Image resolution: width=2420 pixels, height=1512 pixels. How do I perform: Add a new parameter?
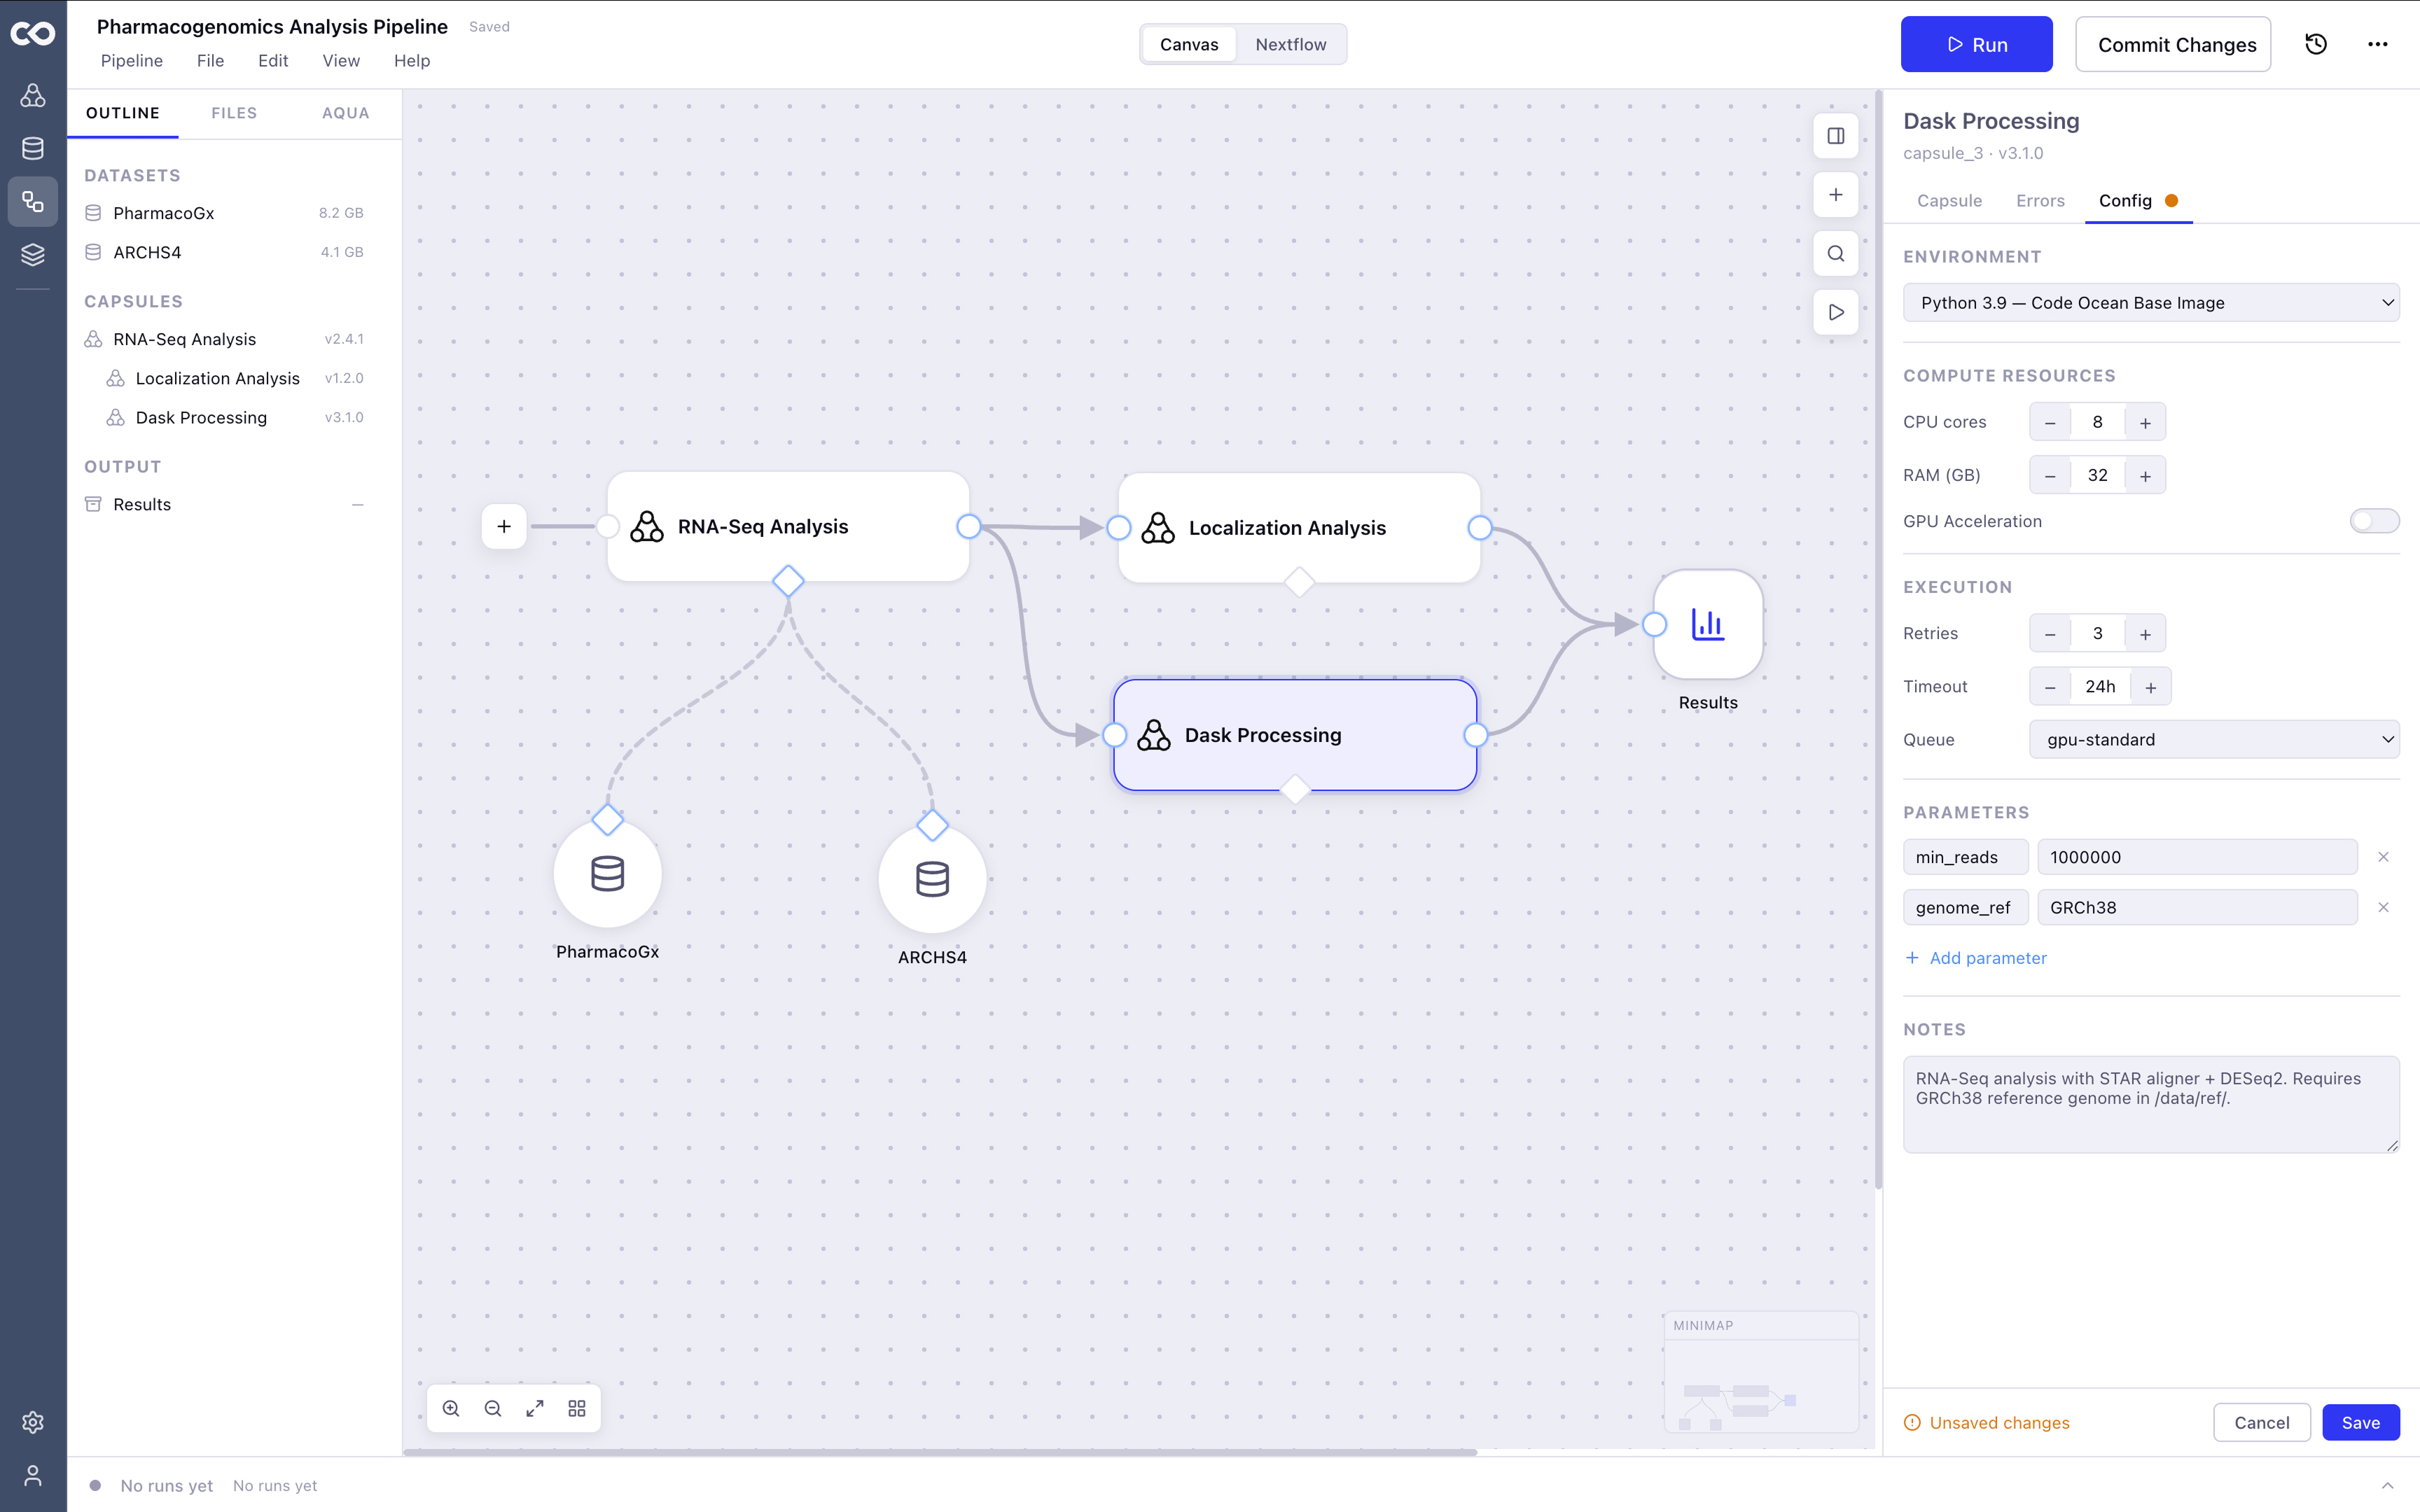1975,958
